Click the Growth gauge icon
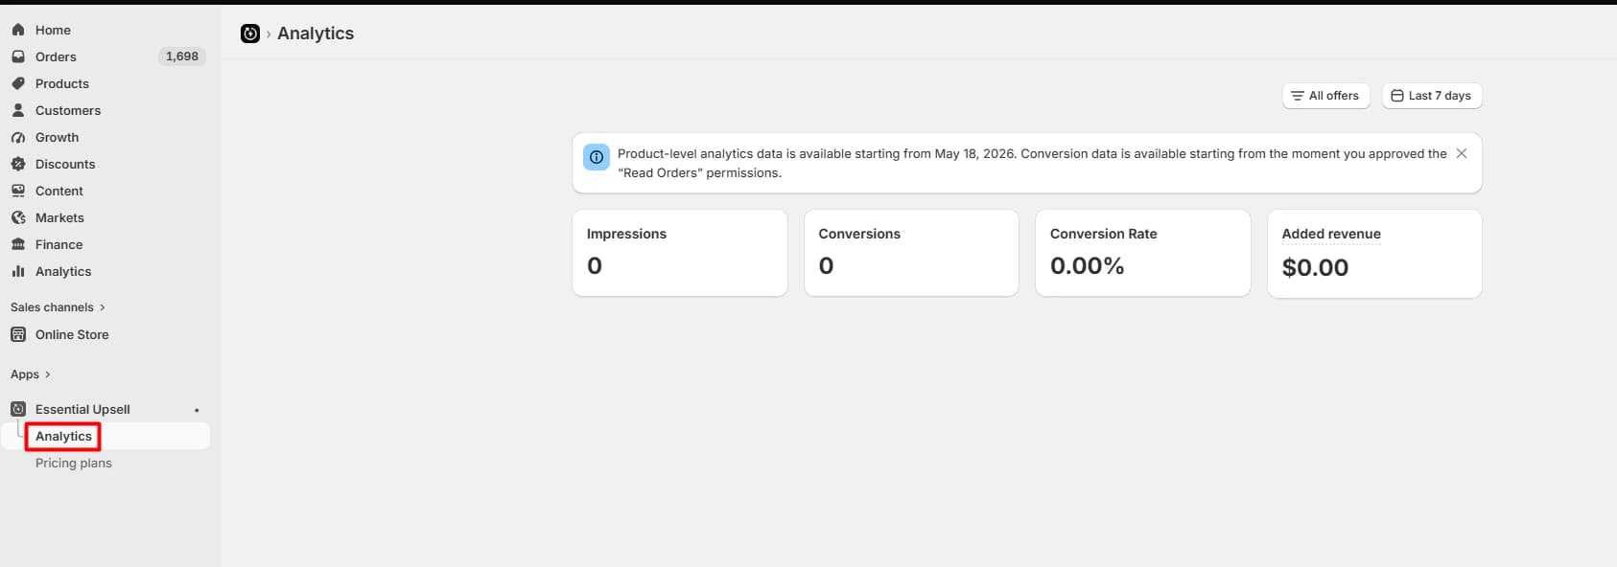Image resolution: width=1617 pixels, height=567 pixels. coord(18,137)
